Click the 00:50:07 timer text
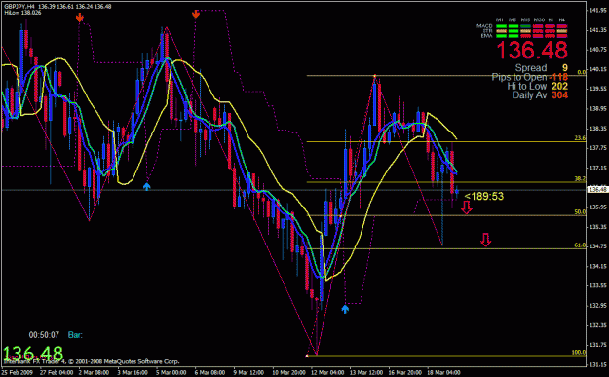609x377 pixels. click(44, 335)
